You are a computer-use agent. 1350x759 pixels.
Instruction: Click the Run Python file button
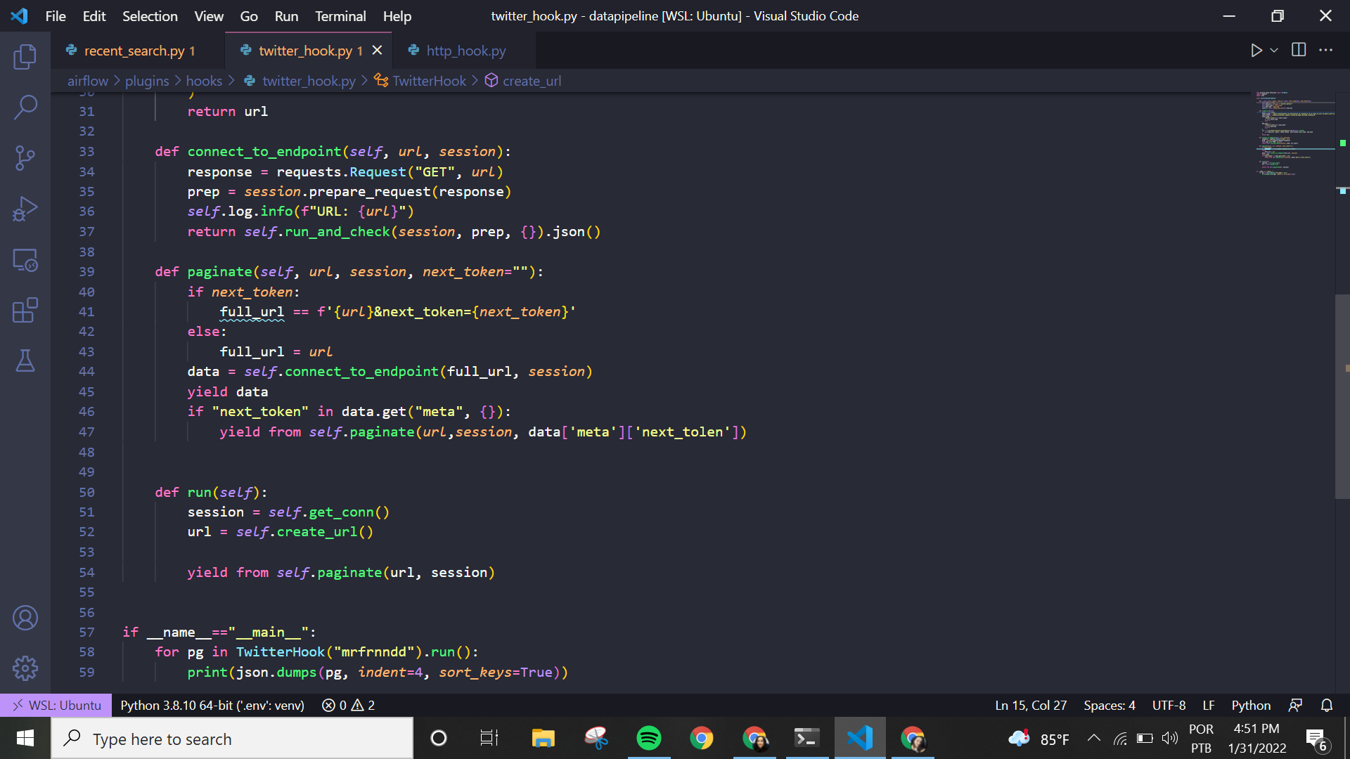(1255, 51)
